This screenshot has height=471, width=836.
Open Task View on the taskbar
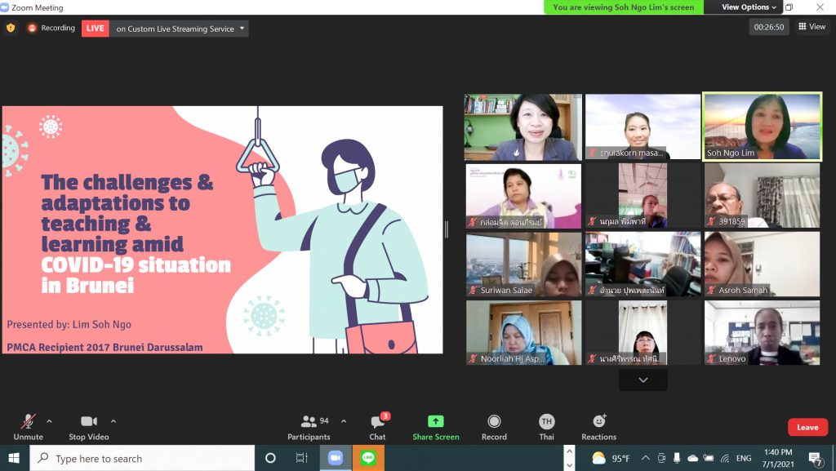(x=302, y=458)
